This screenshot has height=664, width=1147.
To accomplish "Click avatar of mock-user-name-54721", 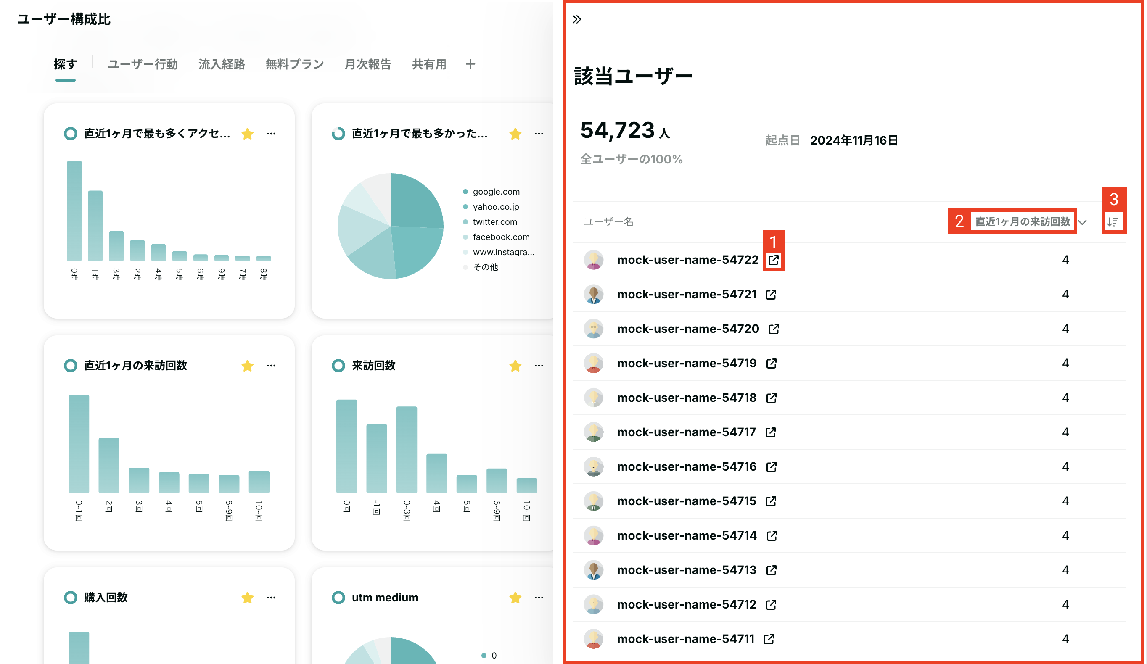I will [x=594, y=294].
